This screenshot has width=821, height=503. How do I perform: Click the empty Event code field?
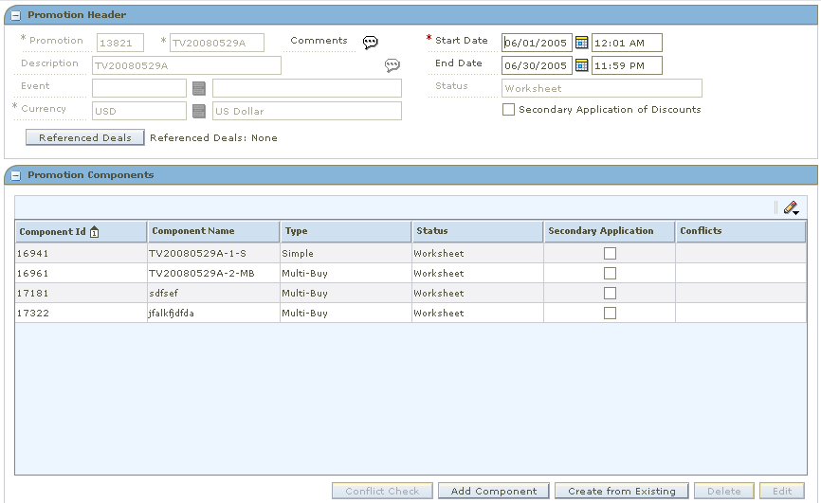coord(139,88)
